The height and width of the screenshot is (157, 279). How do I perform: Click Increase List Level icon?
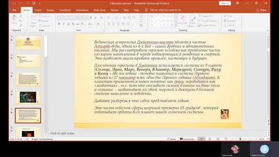[129, 17]
